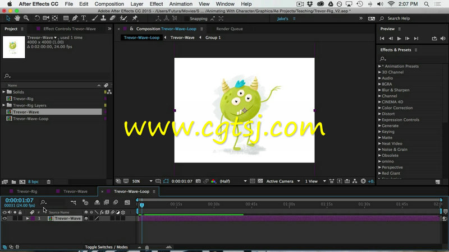Click Group 1 in the composition breadcrumb

point(213,38)
